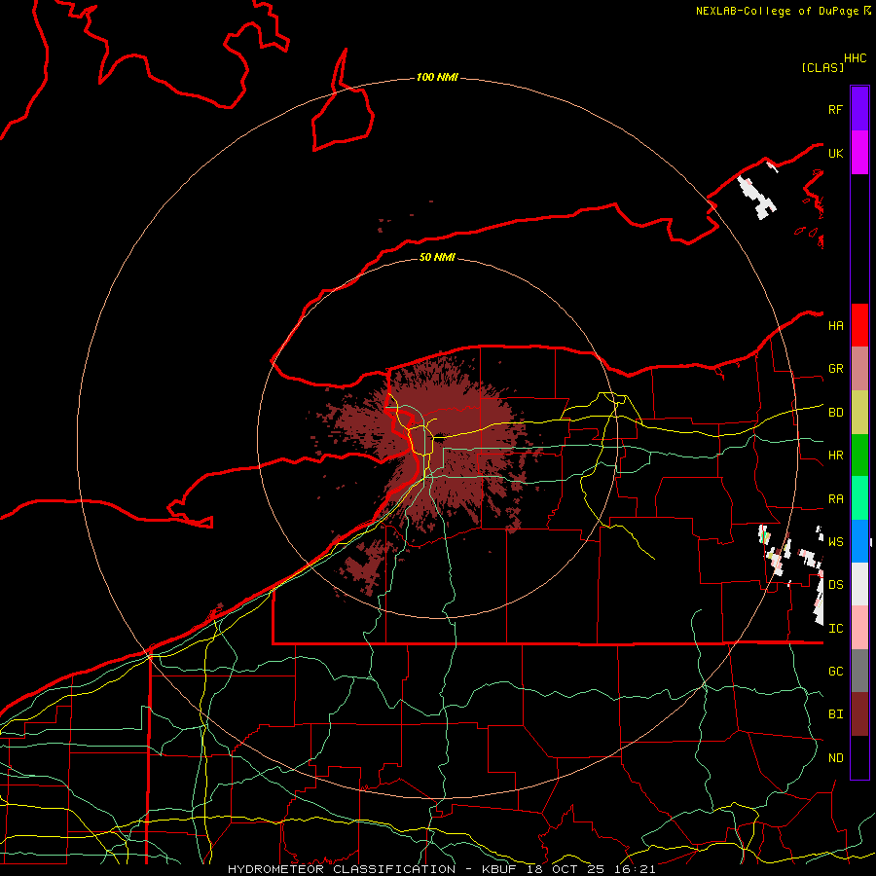The width and height of the screenshot is (876, 876).
Task: Click the yellow BD legend color swatch
Action: [x=859, y=413]
